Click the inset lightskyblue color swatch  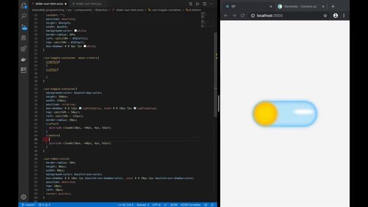[x=135, y=108]
